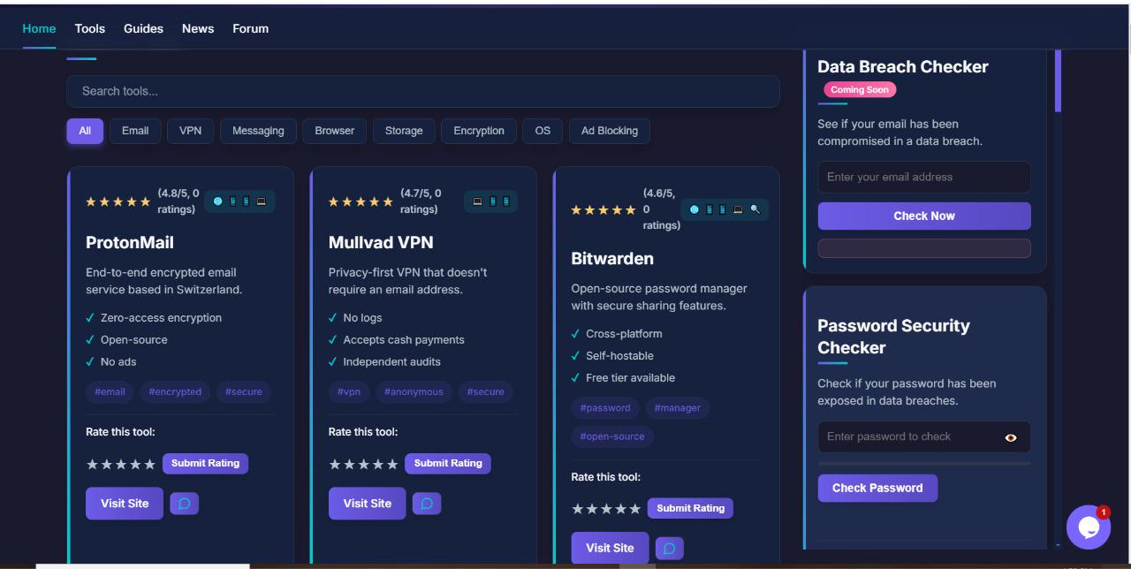Click the globe platform icon on ProtonMail card
The image size is (1131, 569).
tap(218, 201)
